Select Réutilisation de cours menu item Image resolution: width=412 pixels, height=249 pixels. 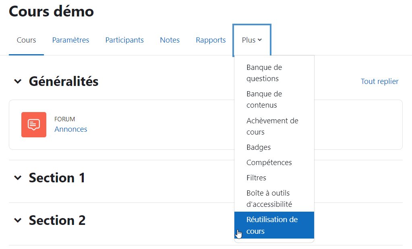coord(274,225)
